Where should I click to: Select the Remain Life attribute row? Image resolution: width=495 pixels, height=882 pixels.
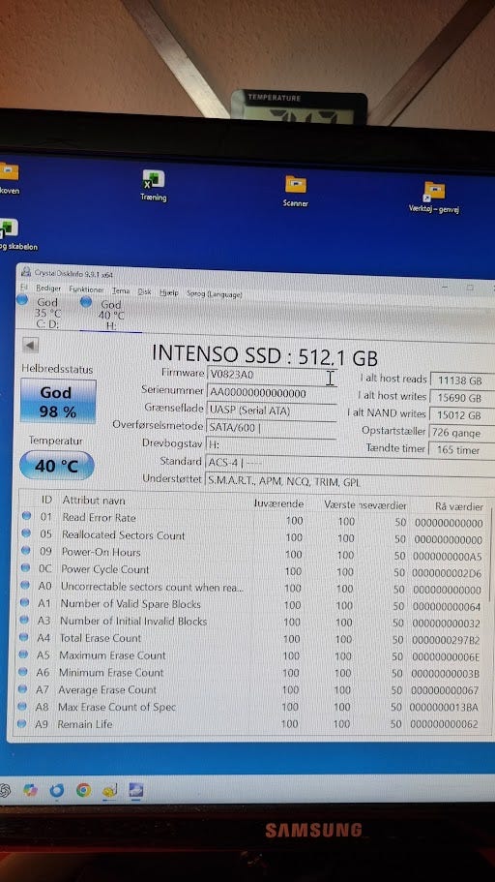coord(250,724)
